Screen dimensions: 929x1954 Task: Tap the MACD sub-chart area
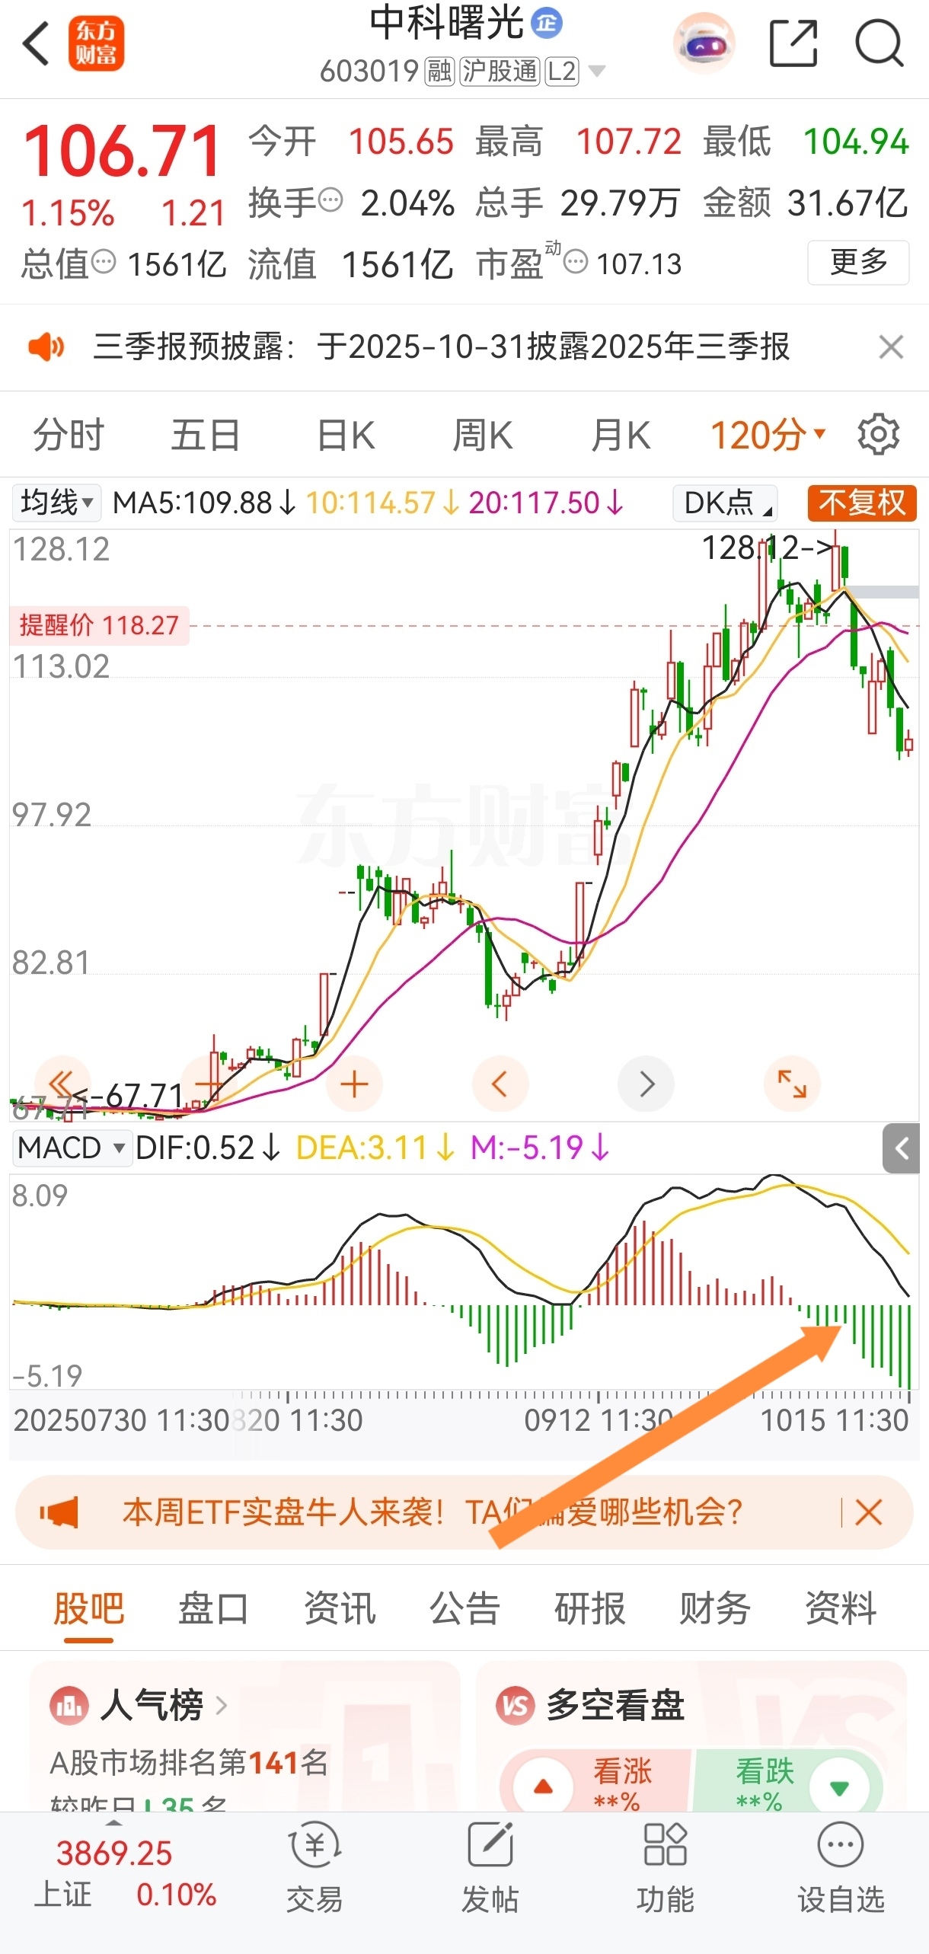[463, 1283]
